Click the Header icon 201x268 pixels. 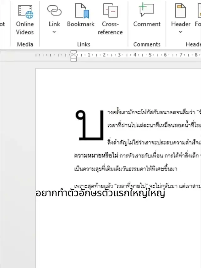pos(181,11)
